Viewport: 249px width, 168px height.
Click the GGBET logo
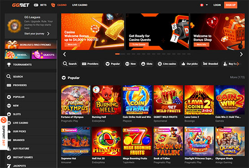[x=21, y=5]
